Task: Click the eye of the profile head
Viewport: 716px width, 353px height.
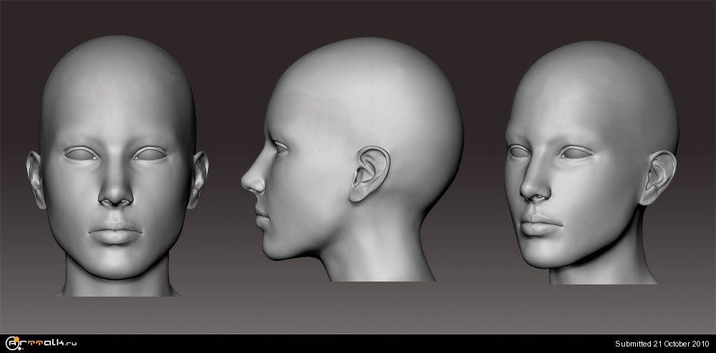Action: (281, 146)
